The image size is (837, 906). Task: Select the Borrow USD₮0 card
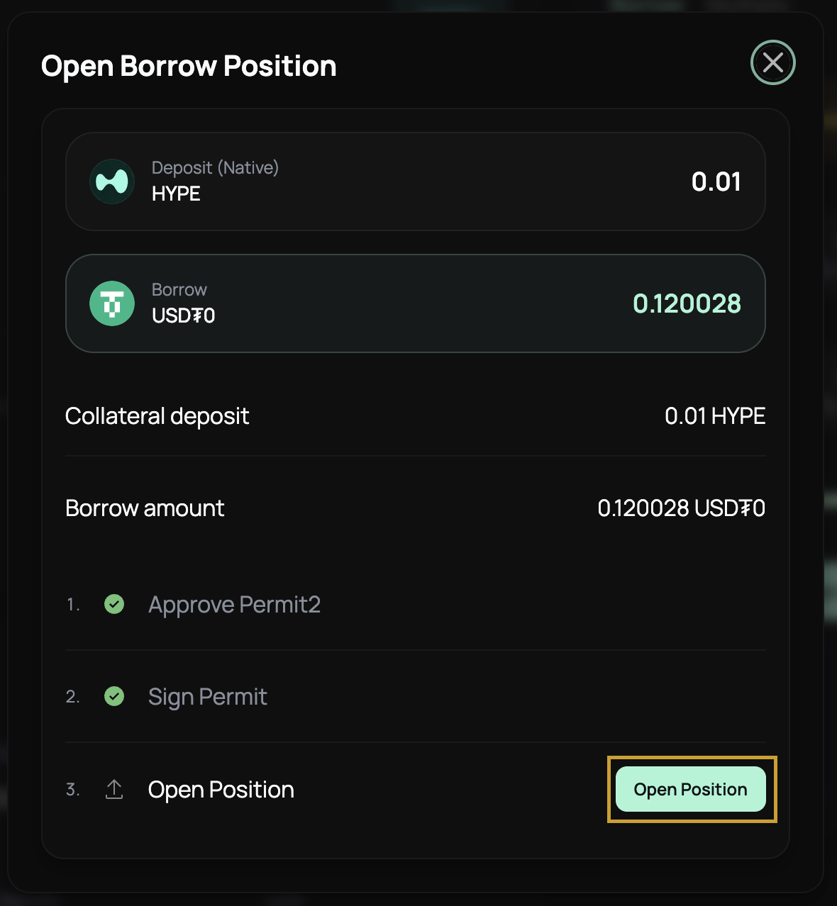415,303
